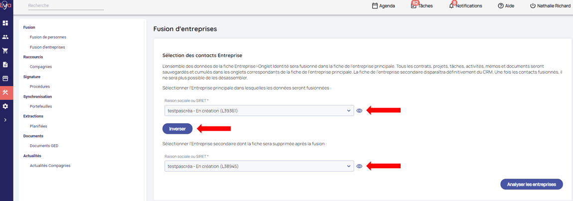Open the dashboard grid icon in sidebar
The width and height of the screenshot is (573, 201).
tap(5, 23)
